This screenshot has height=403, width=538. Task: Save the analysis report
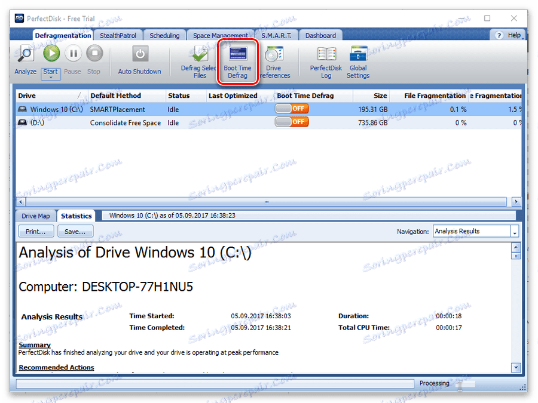pyautogui.click(x=75, y=231)
